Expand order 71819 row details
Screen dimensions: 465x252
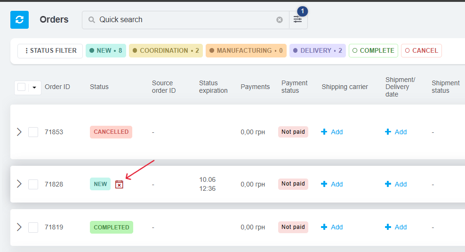pos(19,227)
